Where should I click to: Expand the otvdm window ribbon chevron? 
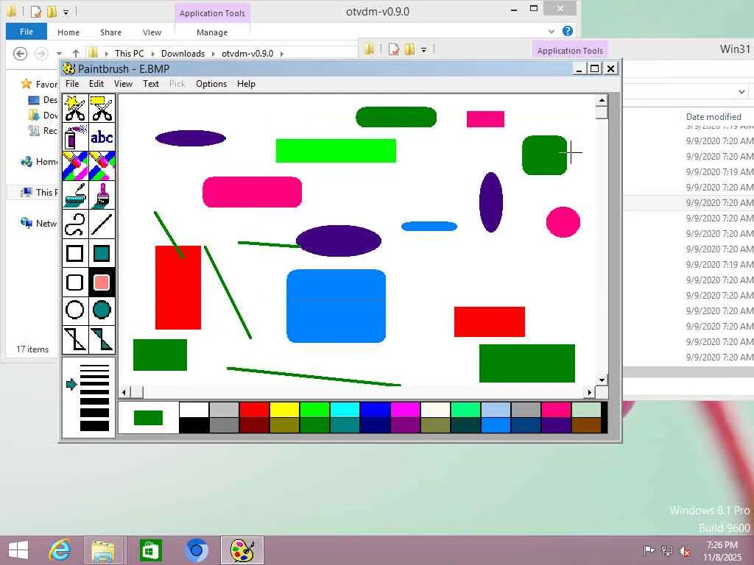point(551,31)
